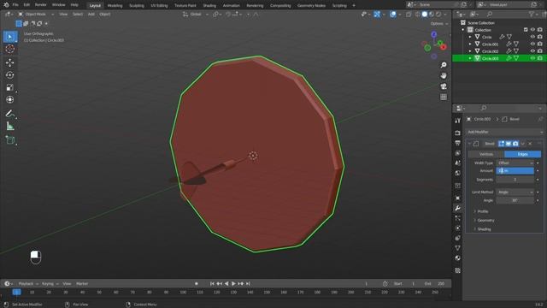Screen dimensions: 547x308
Task: Select the Edges affect button
Action: 522,154
